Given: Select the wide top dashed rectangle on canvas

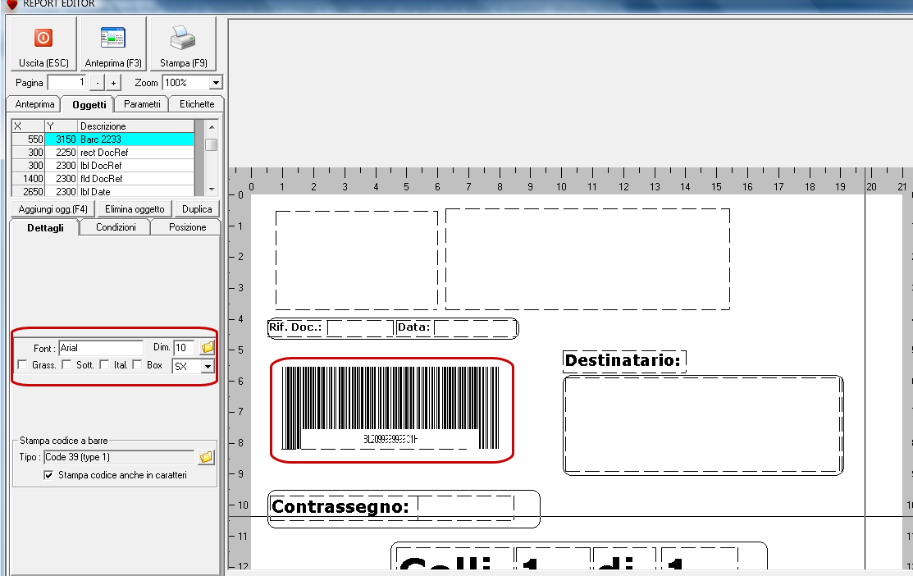Looking at the screenshot, I should coord(587,259).
